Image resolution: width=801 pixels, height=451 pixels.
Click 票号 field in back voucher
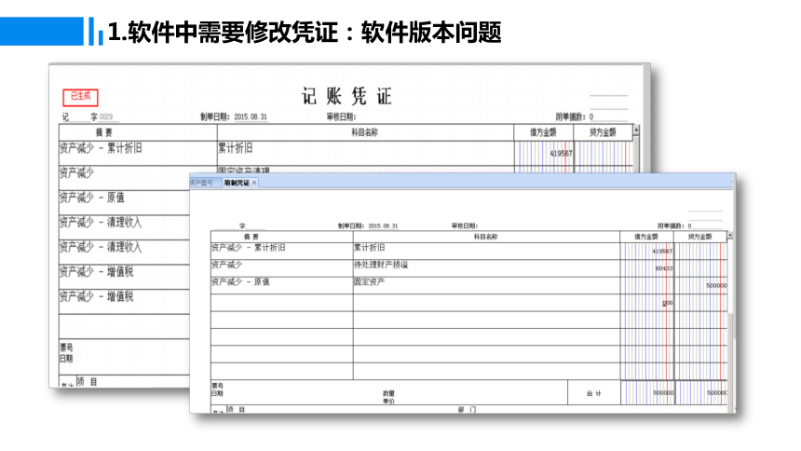pos(66,348)
